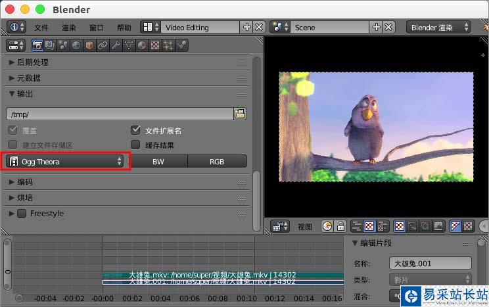
Task: Toggle the 覆盖 (overwrite) checkbox
Action: point(12,130)
